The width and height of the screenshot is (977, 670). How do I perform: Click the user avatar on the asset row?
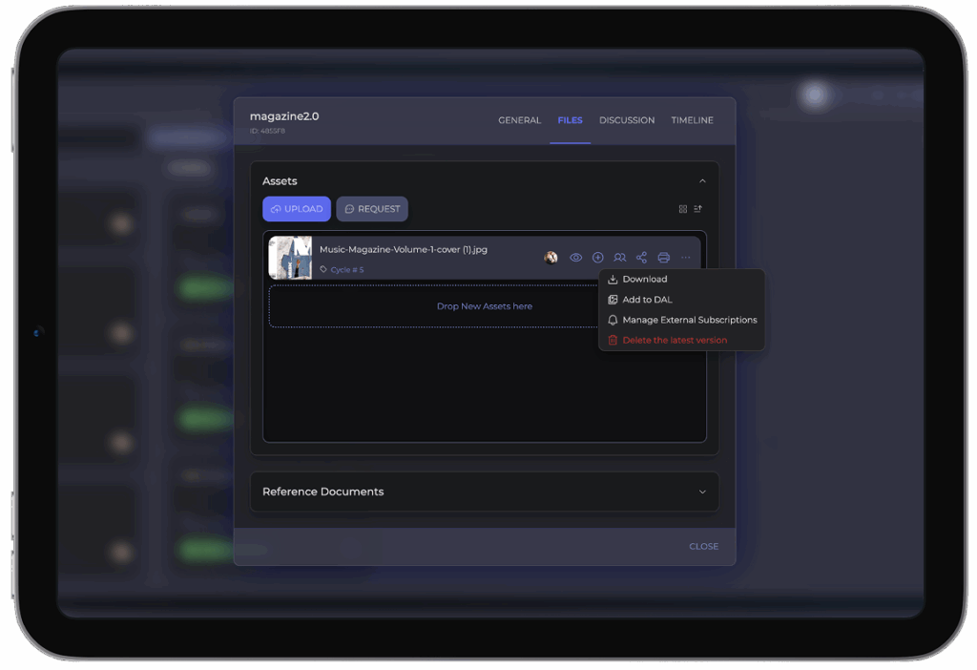click(x=551, y=258)
